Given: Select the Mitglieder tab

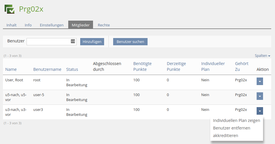Looking at the screenshot, I should click(80, 25).
